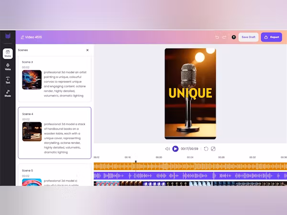The width and height of the screenshot is (287, 215).
Task: Redo the last undone edit
Action: (x=224, y=37)
